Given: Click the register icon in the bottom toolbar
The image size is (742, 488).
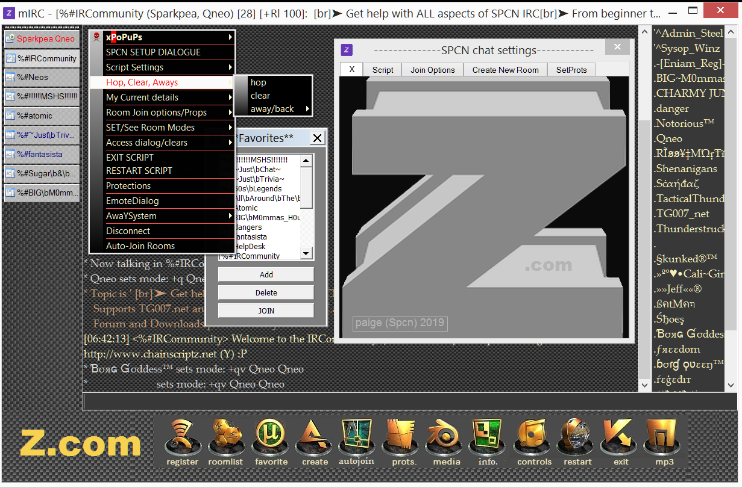Looking at the screenshot, I should point(182,442).
